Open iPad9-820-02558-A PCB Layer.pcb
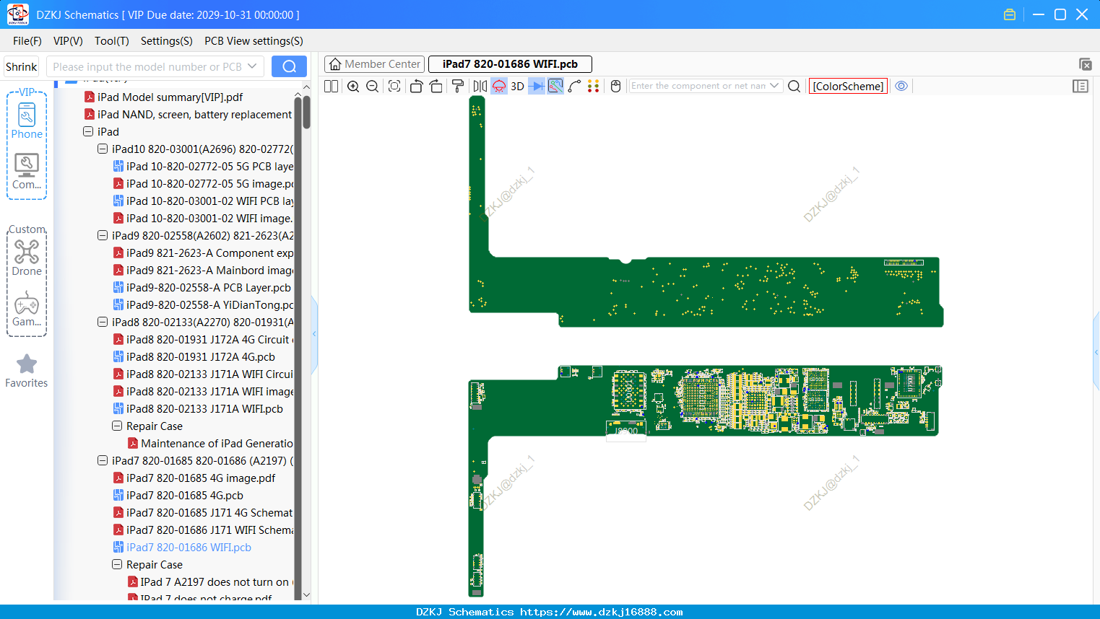This screenshot has height=619, width=1100. [202, 287]
